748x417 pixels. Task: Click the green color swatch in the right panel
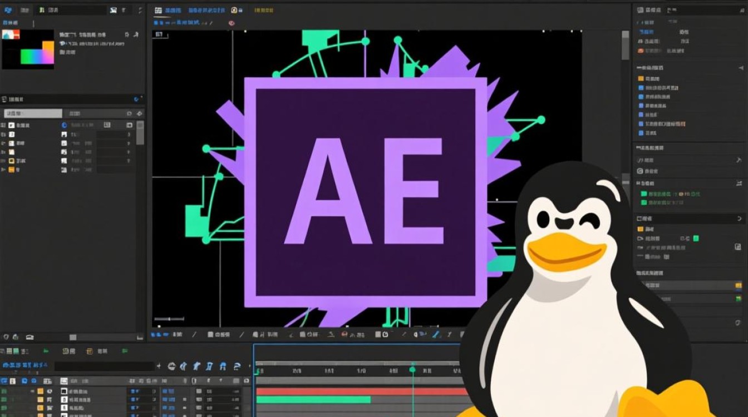[x=696, y=238]
